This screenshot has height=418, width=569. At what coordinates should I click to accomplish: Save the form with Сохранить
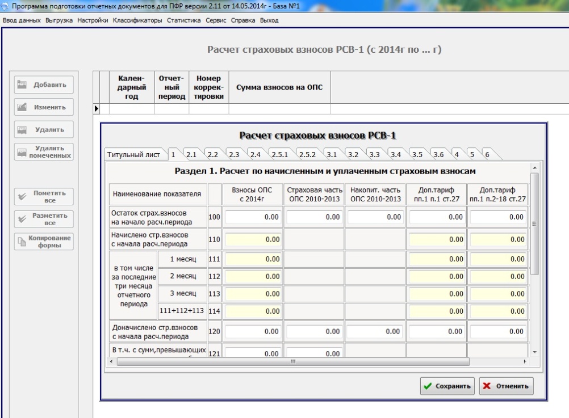447,386
